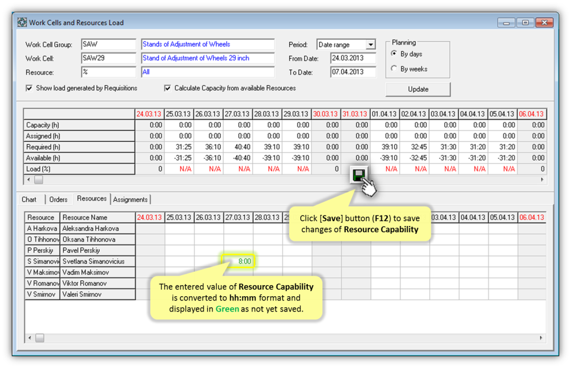This screenshot has width=571, height=368.
Task: Select resource row Pavel Perskiy
Action: tap(98, 250)
